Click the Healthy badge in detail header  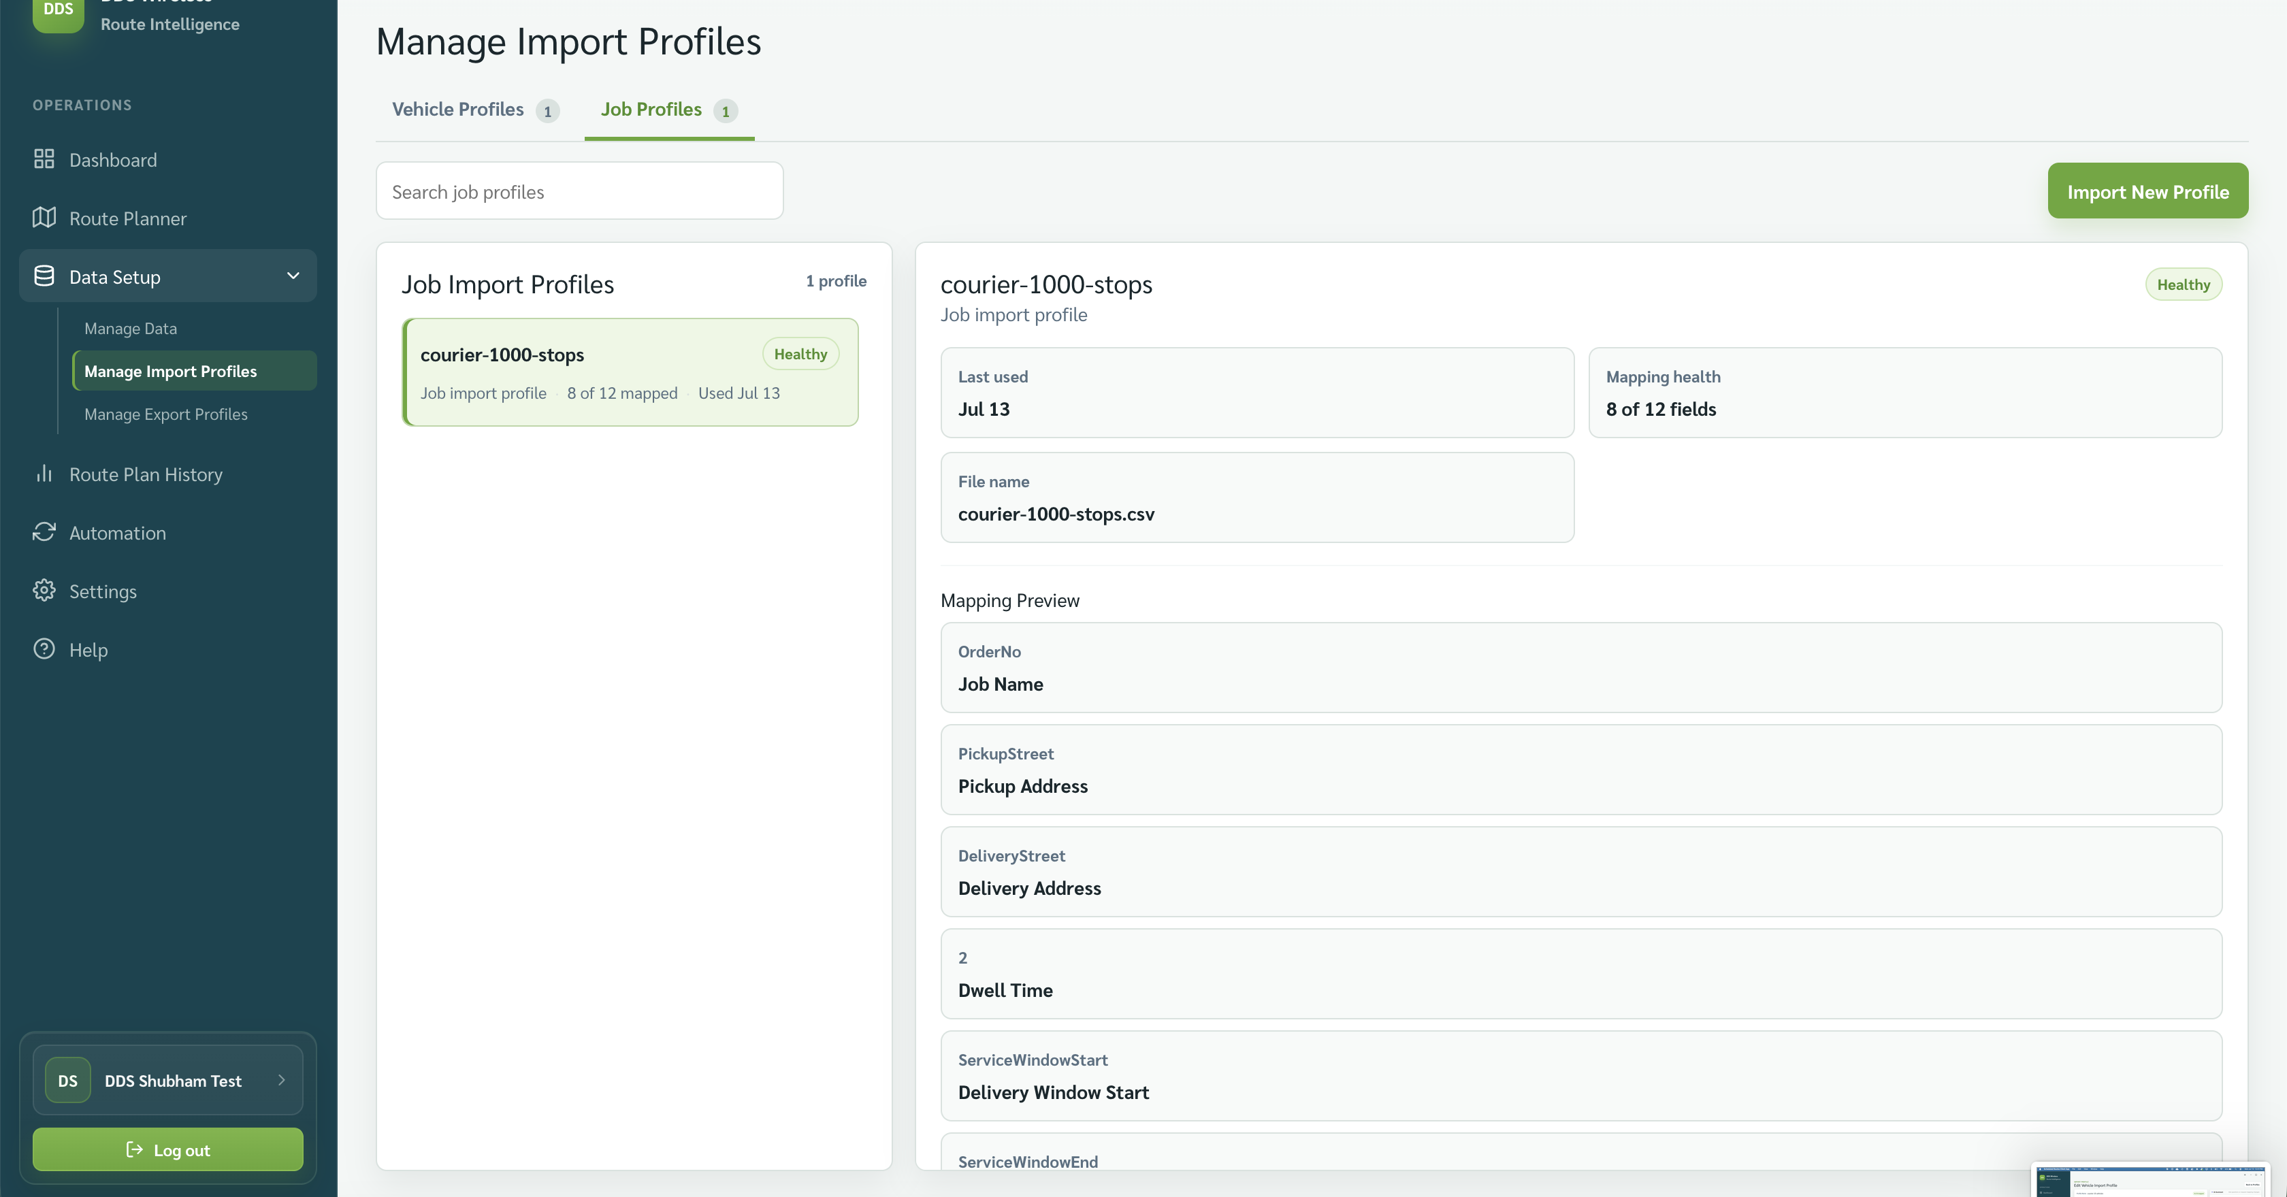pyautogui.click(x=2183, y=285)
